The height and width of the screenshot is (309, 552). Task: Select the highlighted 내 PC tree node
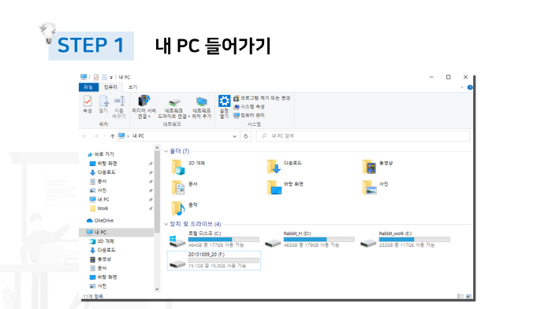click(117, 232)
